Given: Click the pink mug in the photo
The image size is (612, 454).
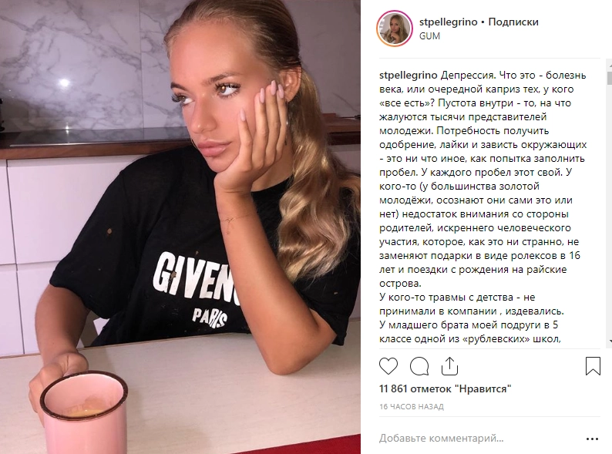Looking at the screenshot, I should (83, 413).
